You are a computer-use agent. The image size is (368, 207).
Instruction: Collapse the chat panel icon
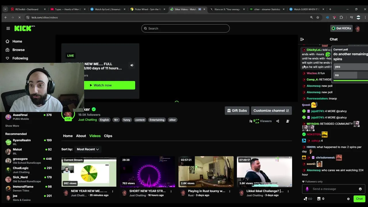coord(302,39)
